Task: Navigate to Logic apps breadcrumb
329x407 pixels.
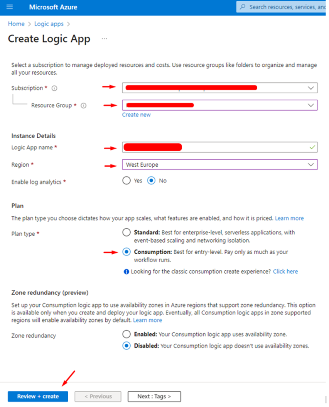Action: pos(49,24)
